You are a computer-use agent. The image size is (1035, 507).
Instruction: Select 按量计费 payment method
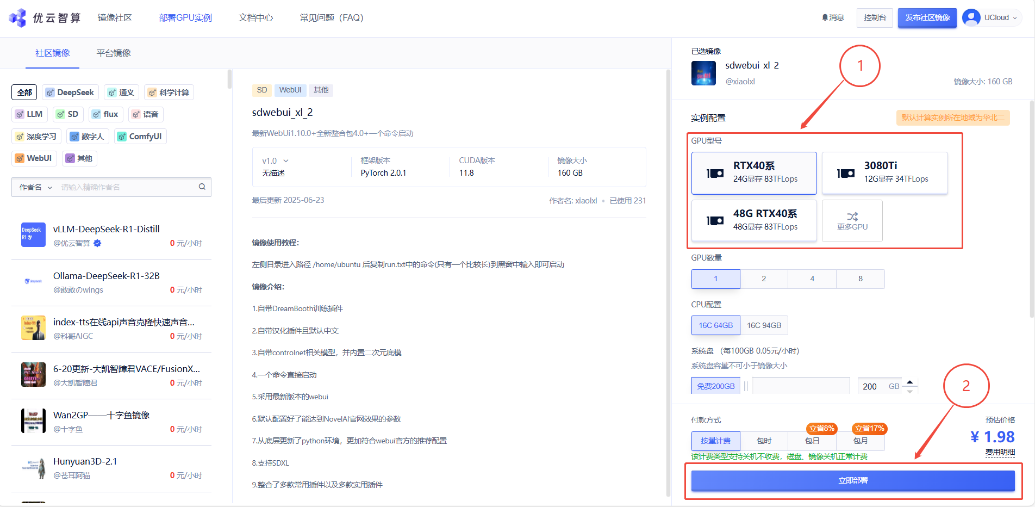[x=715, y=441]
